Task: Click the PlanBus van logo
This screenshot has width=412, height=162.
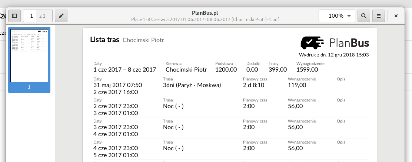Action: pos(312,43)
